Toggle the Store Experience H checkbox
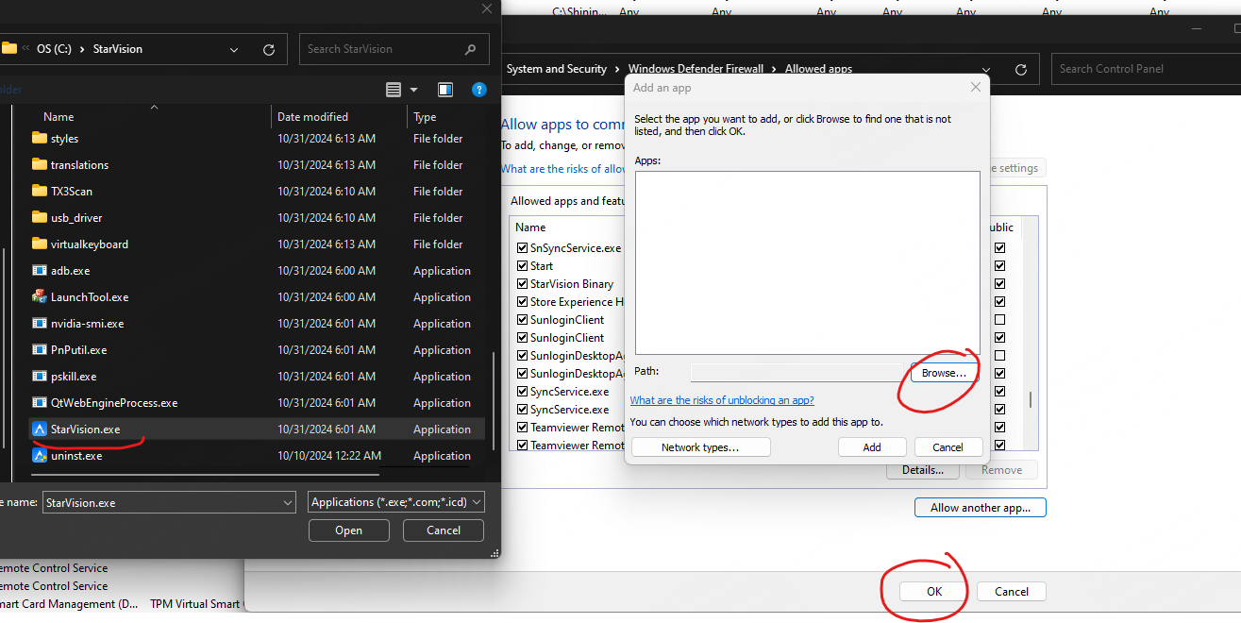The width and height of the screenshot is (1241, 623). (522, 302)
